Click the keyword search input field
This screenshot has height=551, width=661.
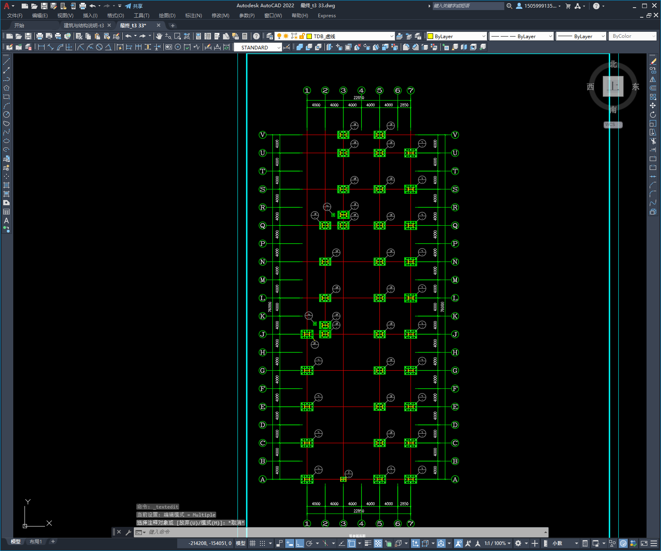(x=468, y=6)
